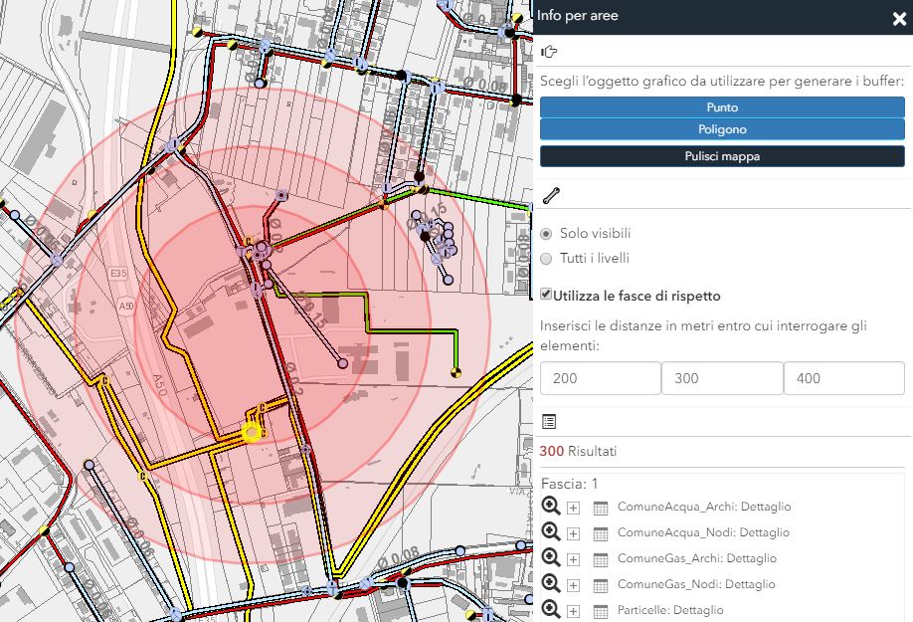Zoom to Particelle results
The height and width of the screenshot is (622, 913).
point(551,609)
